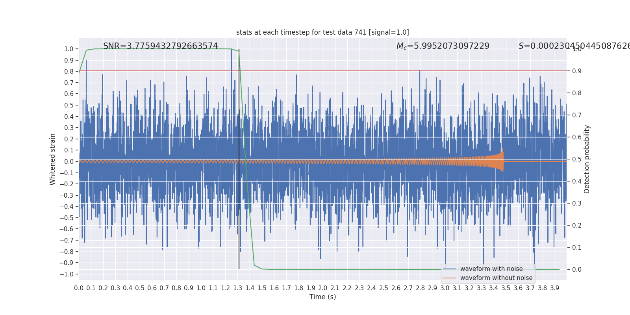630x315 pixels.
Task: Click the black vertical marker line
Action: (x=239, y=159)
